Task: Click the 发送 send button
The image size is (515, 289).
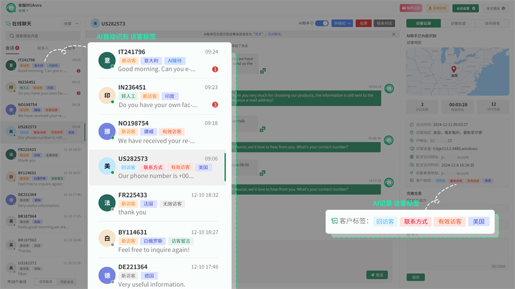Action: point(377,275)
